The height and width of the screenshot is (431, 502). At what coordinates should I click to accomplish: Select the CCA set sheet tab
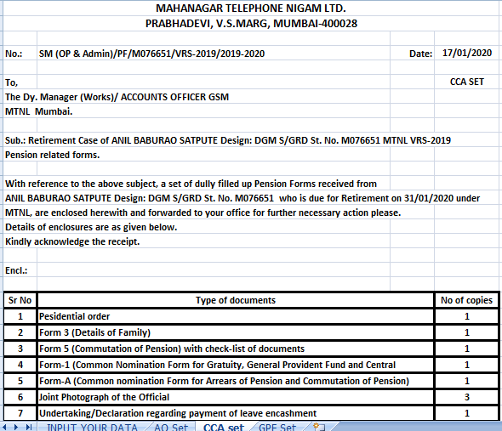pyautogui.click(x=224, y=427)
